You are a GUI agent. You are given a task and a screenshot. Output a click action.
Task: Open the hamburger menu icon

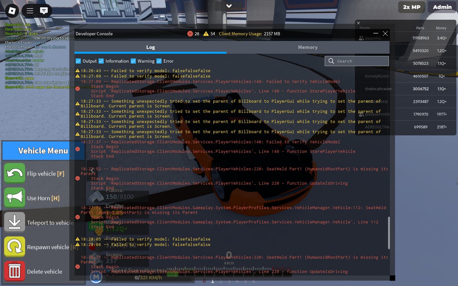(30, 11)
